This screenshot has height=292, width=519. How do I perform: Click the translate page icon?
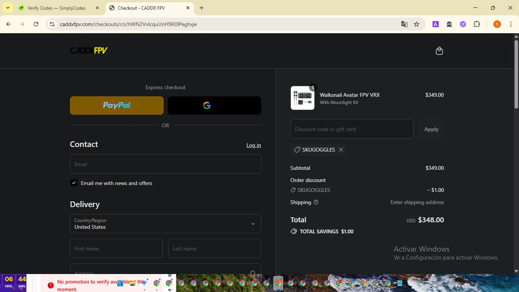[x=404, y=24]
